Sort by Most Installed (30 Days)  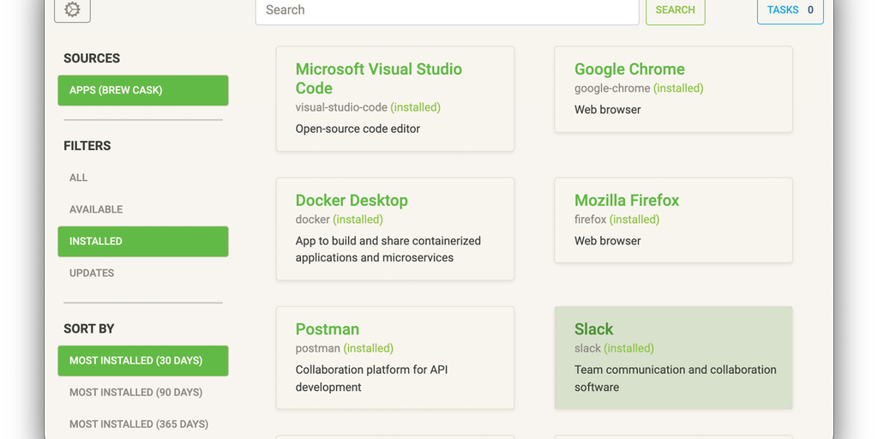pyautogui.click(x=142, y=360)
